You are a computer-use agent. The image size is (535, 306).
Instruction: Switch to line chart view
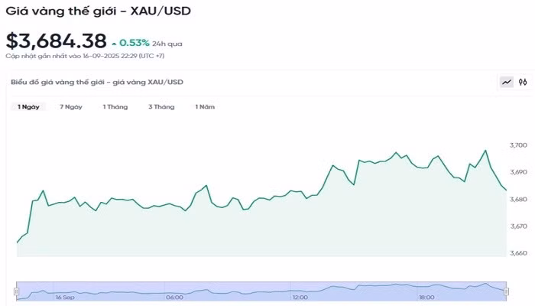pos(506,82)
